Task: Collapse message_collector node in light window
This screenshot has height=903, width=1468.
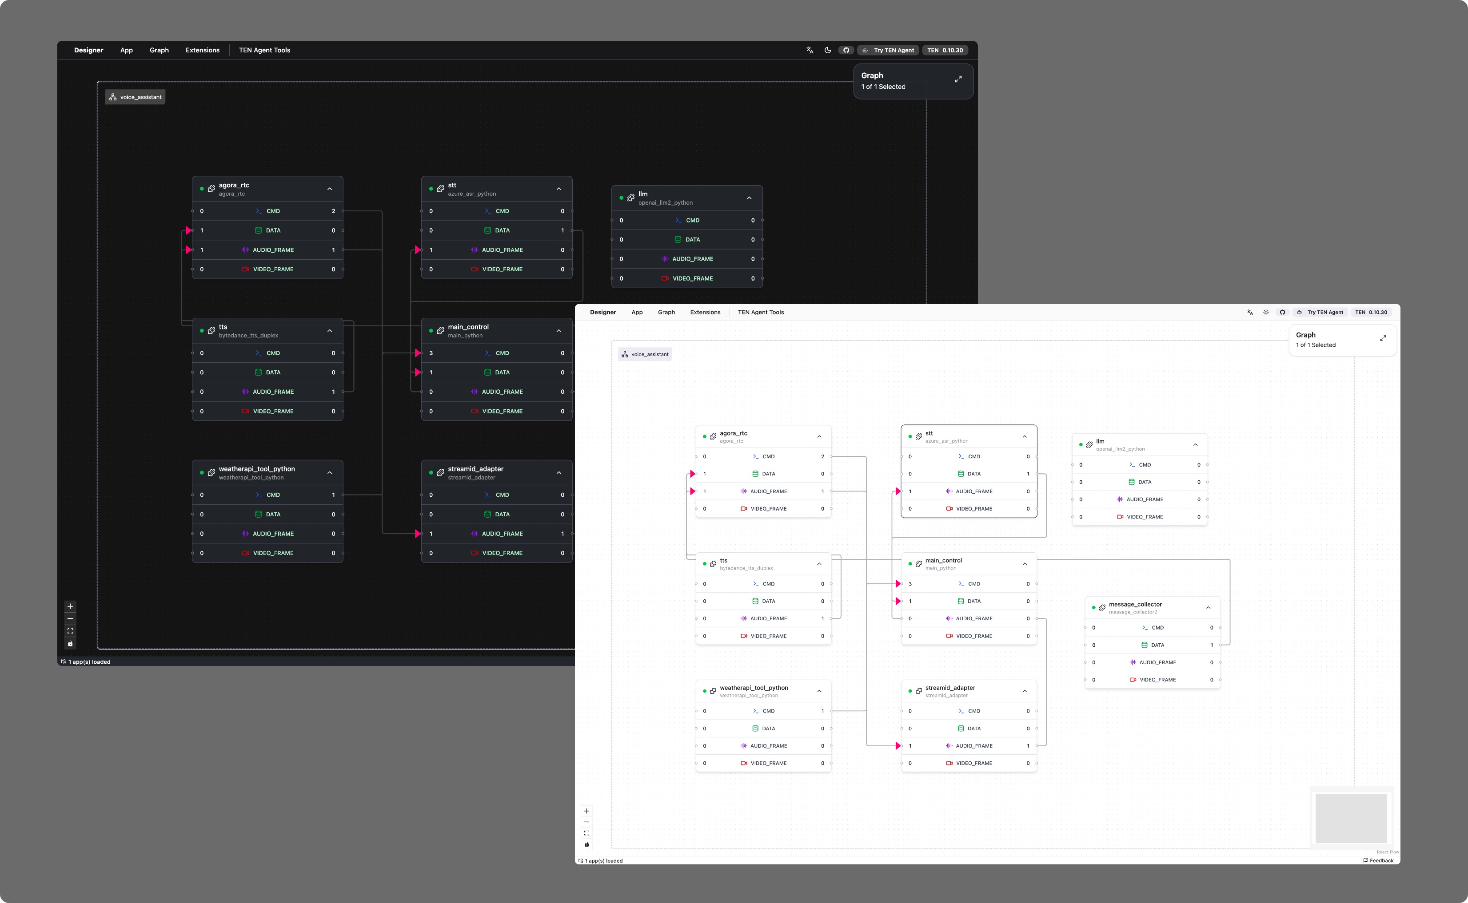Action: coord(1208,607)
